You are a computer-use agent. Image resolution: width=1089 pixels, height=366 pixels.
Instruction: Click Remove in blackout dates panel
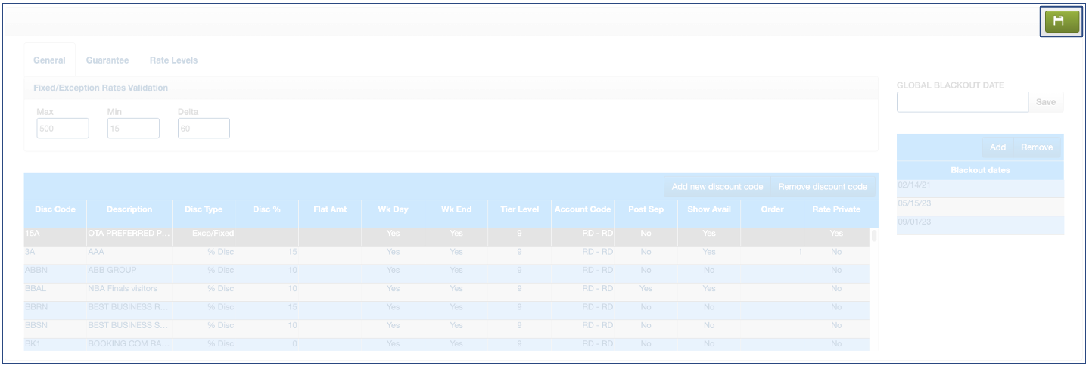click(x=1036, y=147)
